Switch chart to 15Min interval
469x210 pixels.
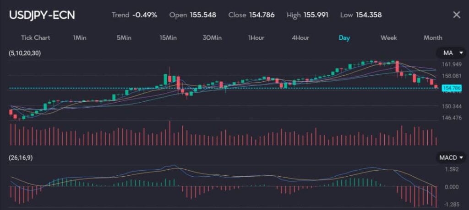tap(168, 37)
